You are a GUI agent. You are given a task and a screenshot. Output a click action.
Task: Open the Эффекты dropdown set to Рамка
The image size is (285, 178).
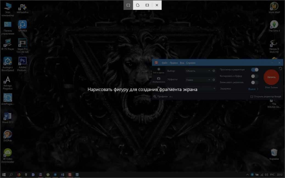click(198, 80)
